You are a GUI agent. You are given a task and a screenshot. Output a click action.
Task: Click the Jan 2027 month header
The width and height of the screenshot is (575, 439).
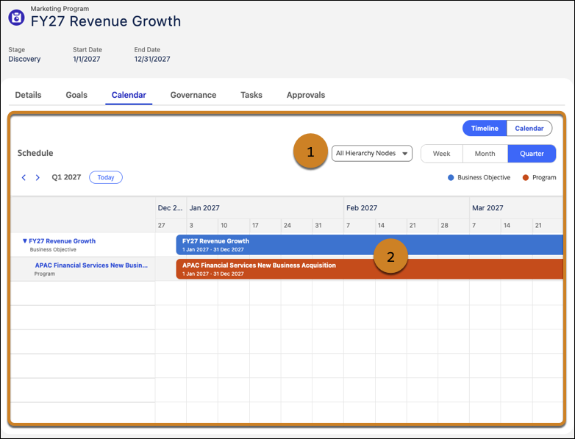tap(204, 208)
